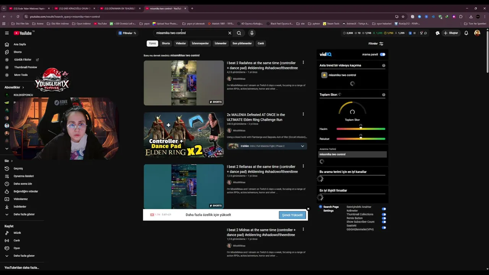
Task: Toggle the Show Subscriber Count switch
Action: (384, 222)
